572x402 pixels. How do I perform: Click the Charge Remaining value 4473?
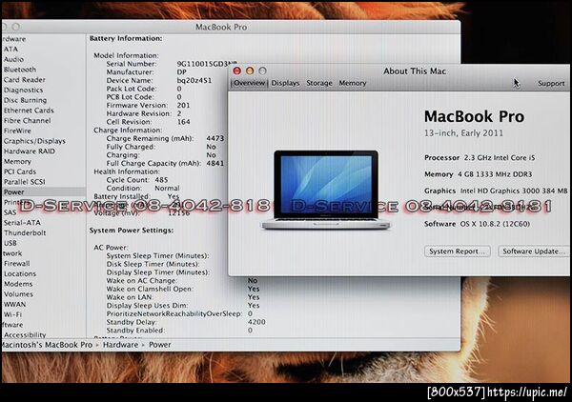[215, 138]
